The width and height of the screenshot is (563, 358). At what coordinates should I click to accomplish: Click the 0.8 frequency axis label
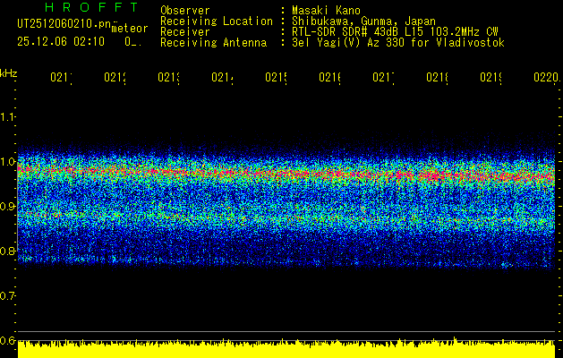point(7,251)
